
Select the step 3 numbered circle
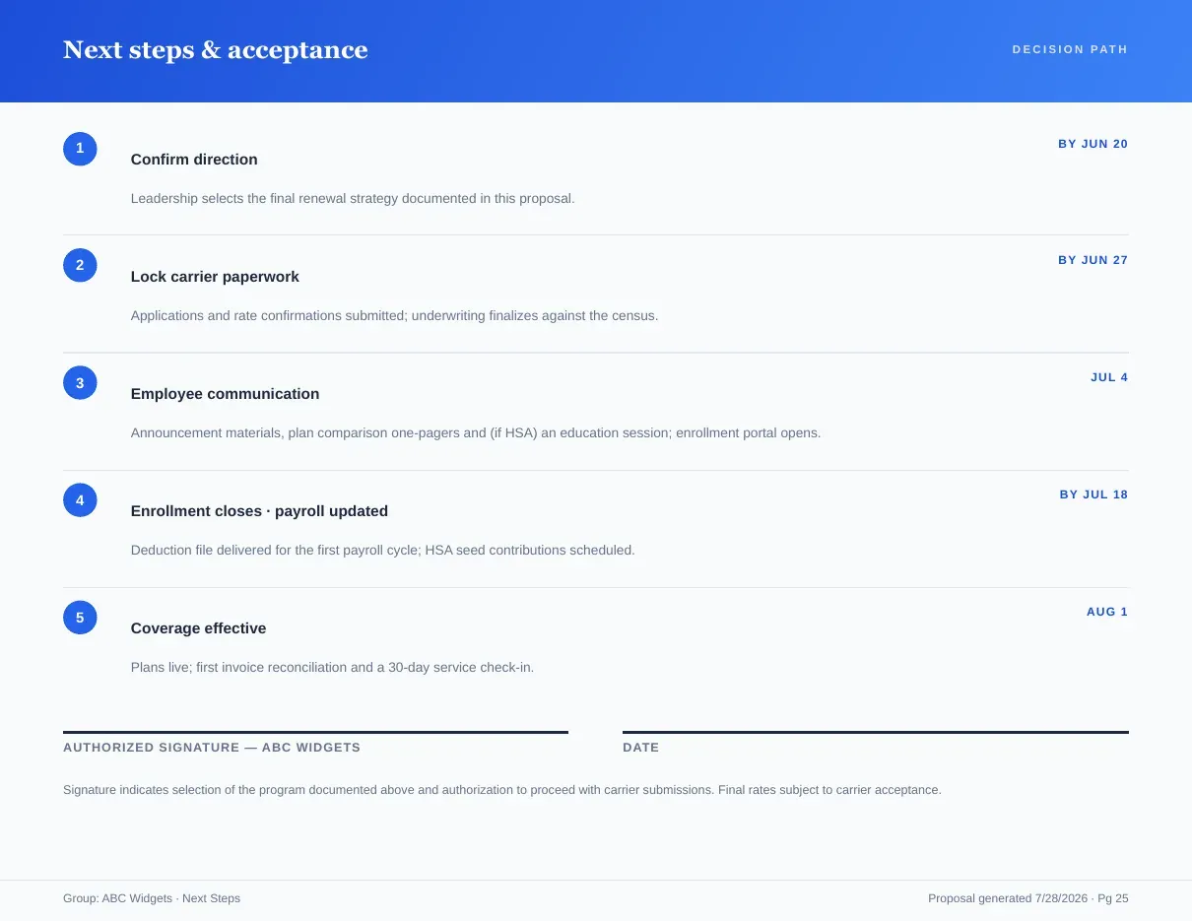pyautogui.click(x=80, y=383)
